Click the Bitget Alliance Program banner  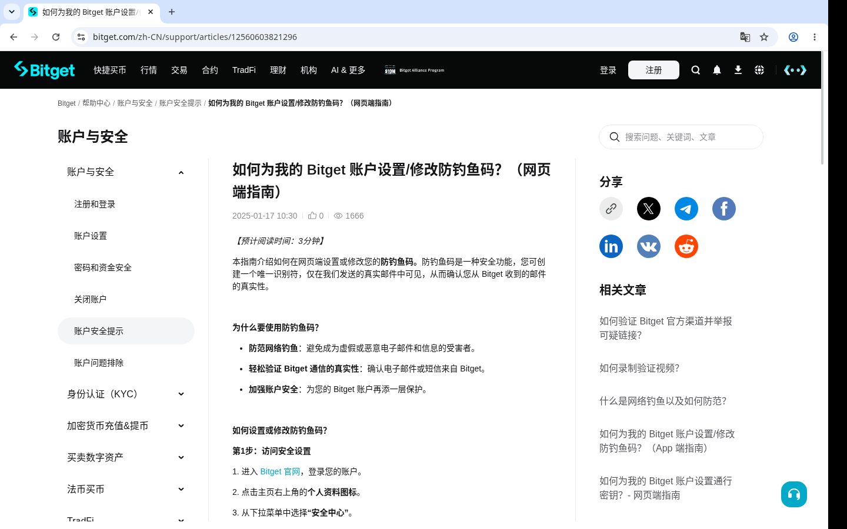(x=415, y=70)
